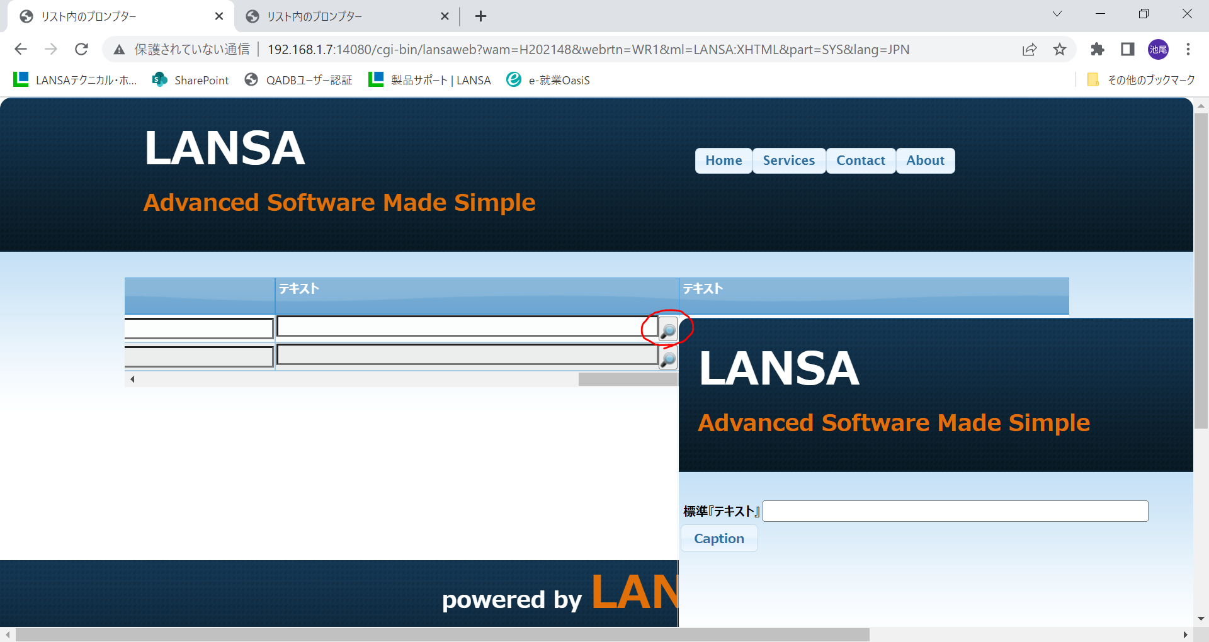
Task: Click the second row magnifier prompter icon
Action: (x=667, y=359)
